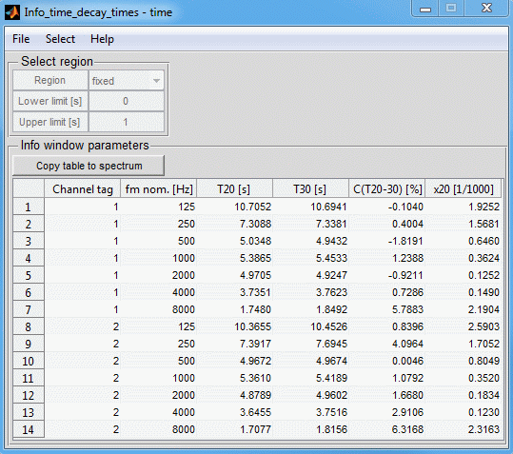Click the MATLAB logo icon in title bar
This screenshot has width=513, height=454.
coord(12,12)
